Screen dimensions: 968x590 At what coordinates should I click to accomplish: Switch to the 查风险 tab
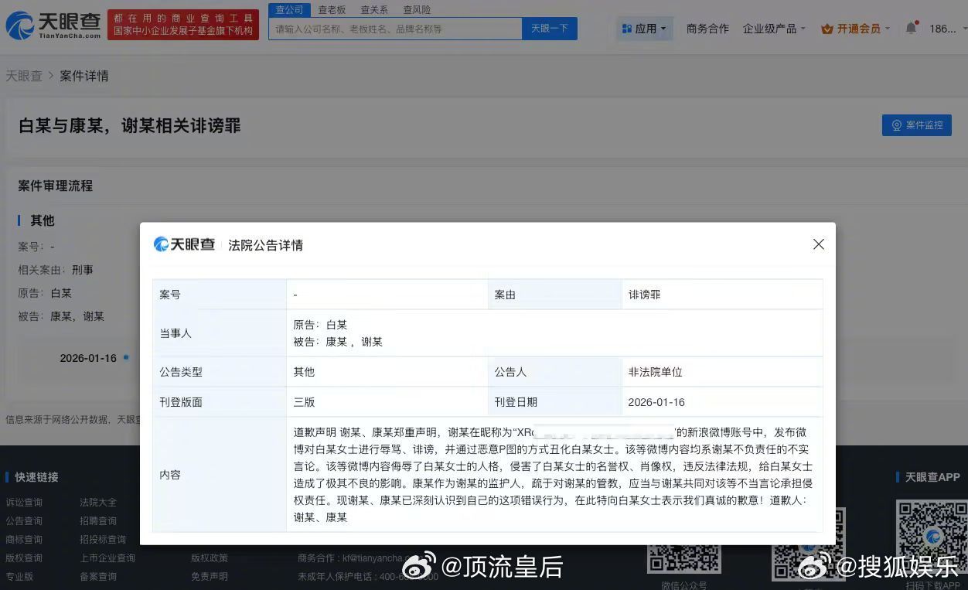(417, 10)
